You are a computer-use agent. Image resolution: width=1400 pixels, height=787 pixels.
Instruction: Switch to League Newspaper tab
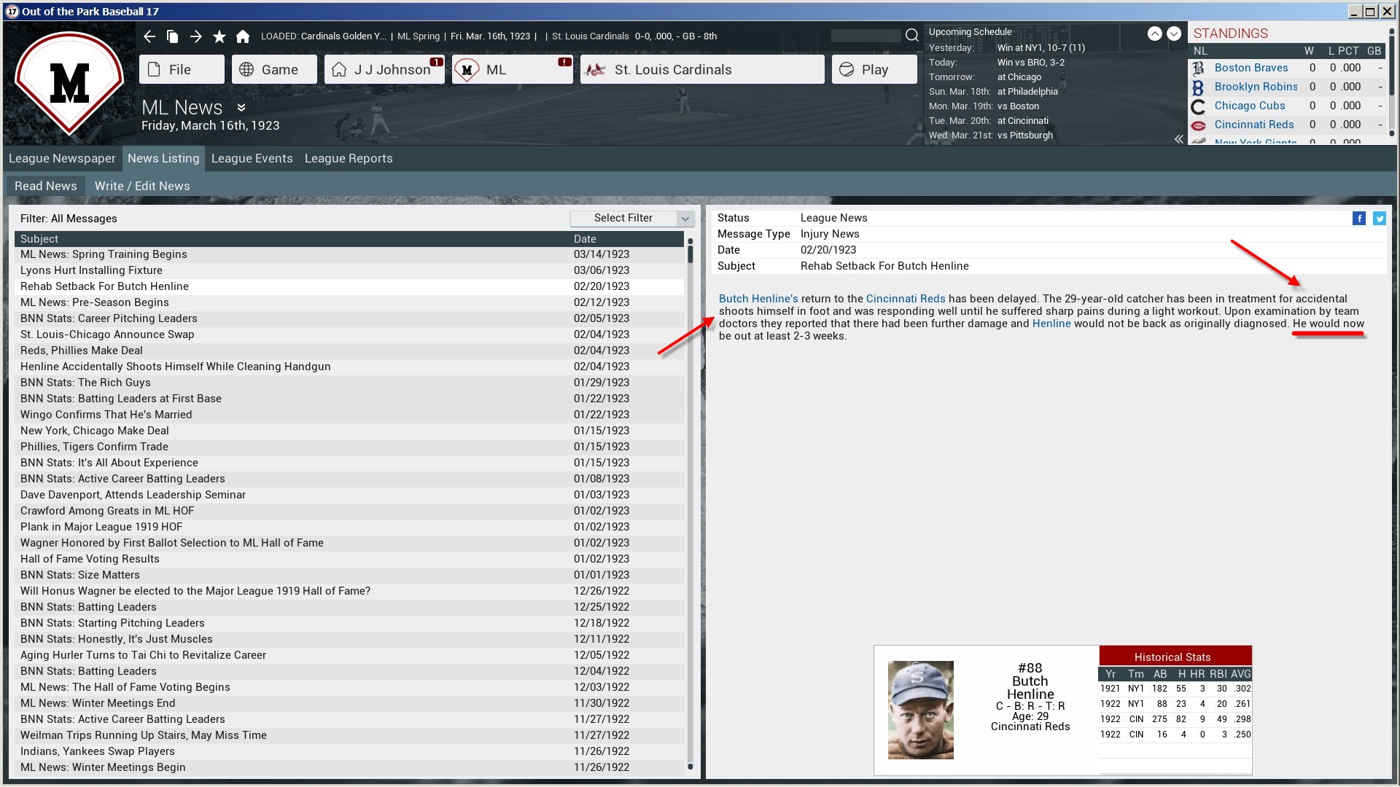tap(62, 158)
